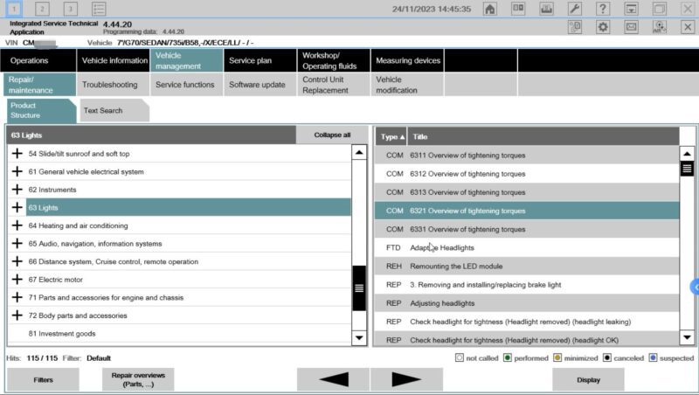Screen dimensions: 699x395
Task: Click the black 'canceled' legend box
Action: tap(606, 358)
